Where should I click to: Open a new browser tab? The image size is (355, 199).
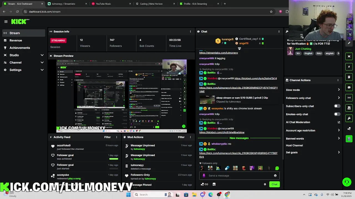(225, 4)
